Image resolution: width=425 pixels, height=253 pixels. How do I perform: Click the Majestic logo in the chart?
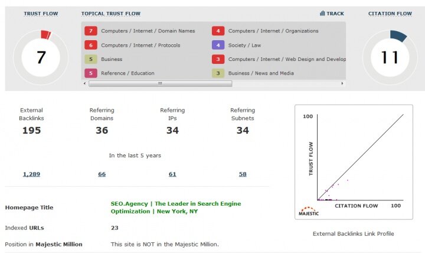tap(309, 211)
